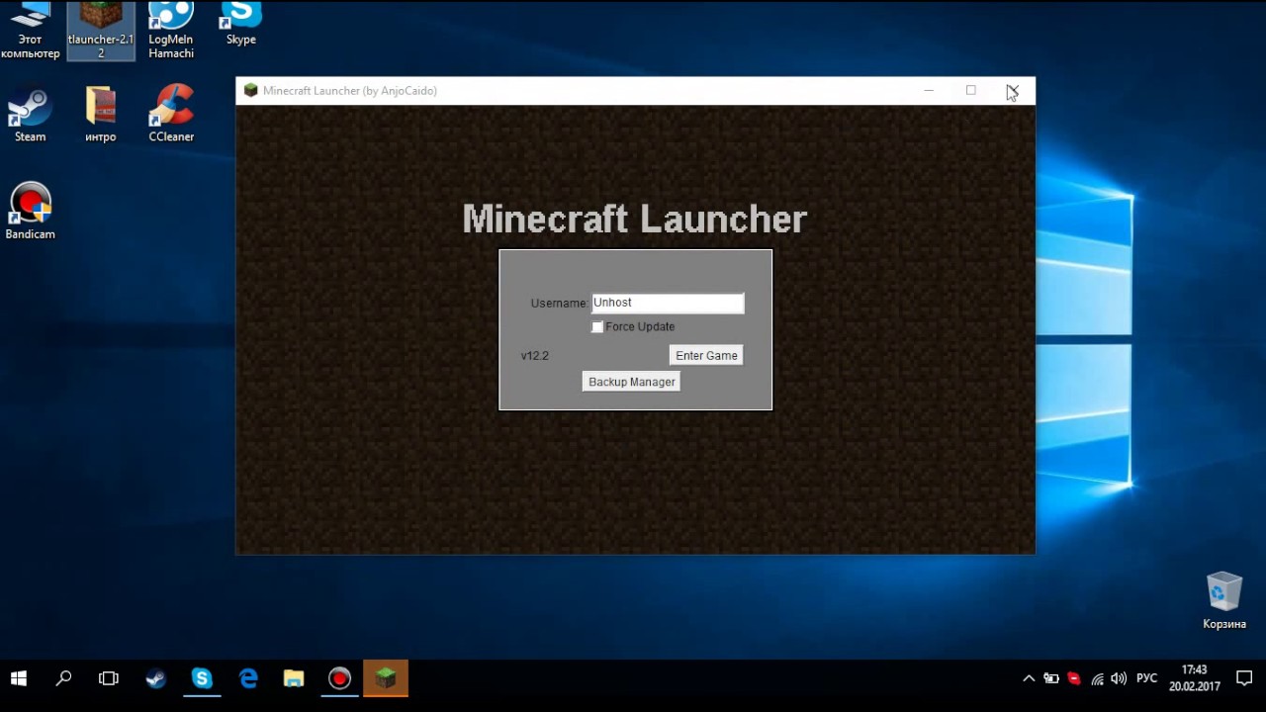The height and width of the screenshot is (712, 1266).
Task: Click the v12.2 version label
Action: 534,356
